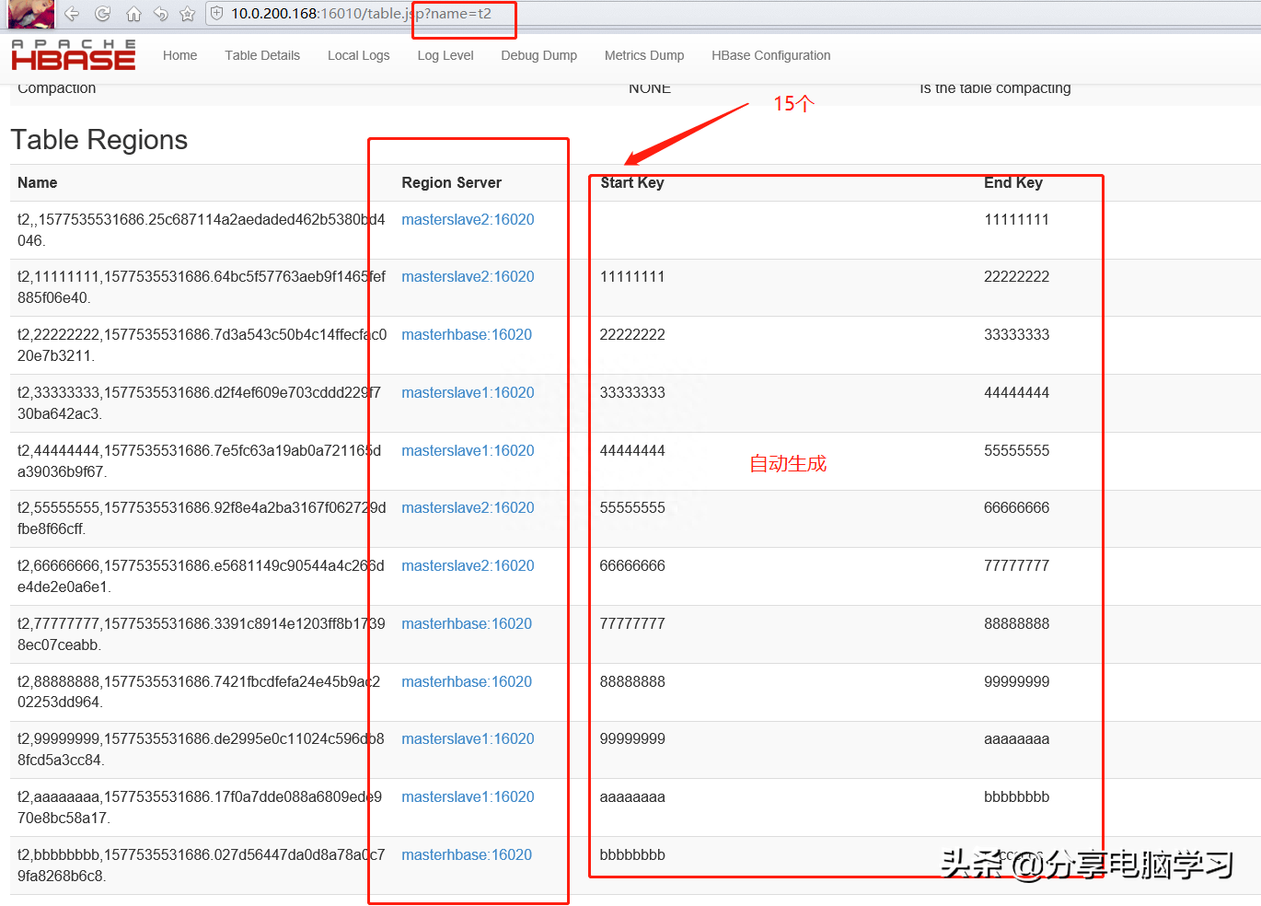Click the browser back arrow button

click(x=72, y=14)
